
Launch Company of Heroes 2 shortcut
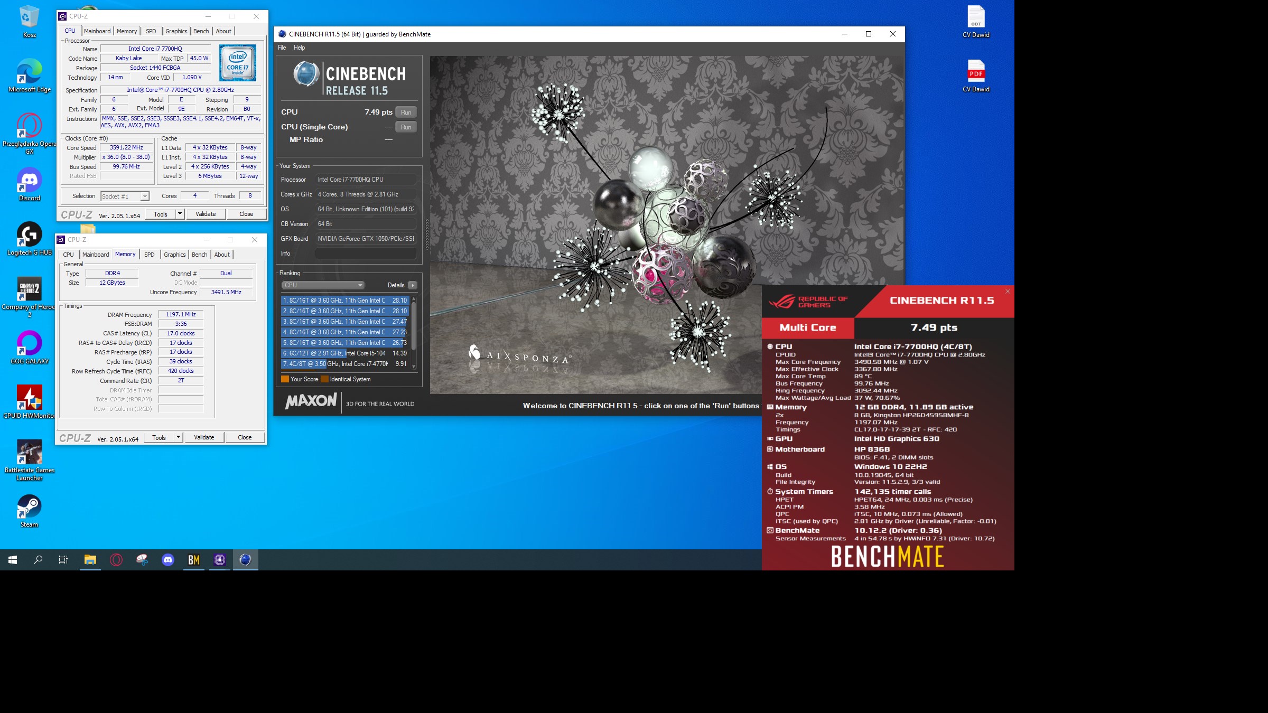pos(29,296)
